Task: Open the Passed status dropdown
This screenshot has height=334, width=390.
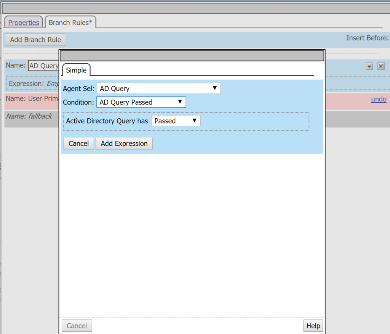Action: pyautogui.click(x=176, y=121)
